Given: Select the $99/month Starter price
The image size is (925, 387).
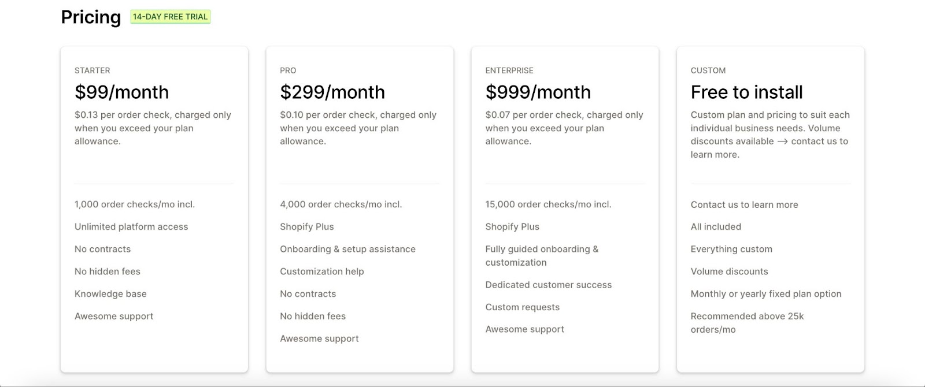Looking at the screenshot, I should [121, 92].
